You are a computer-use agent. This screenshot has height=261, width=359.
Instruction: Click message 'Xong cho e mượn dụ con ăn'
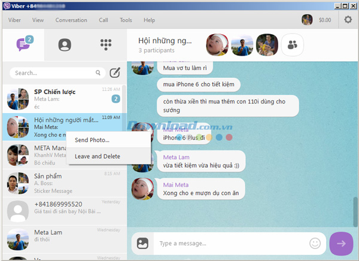[201, 189]
